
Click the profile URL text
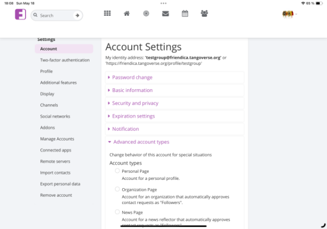coord(154,63)
